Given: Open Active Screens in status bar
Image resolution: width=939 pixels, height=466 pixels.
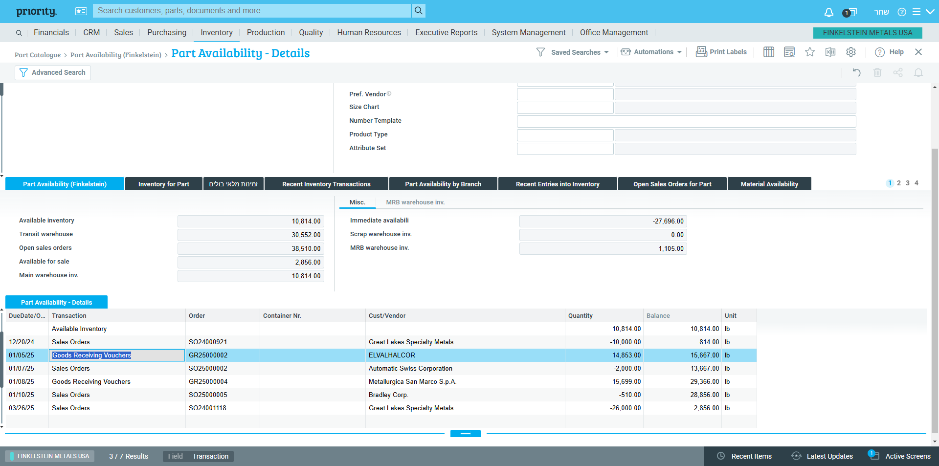Looking at the screenshot, I should 899,456.
